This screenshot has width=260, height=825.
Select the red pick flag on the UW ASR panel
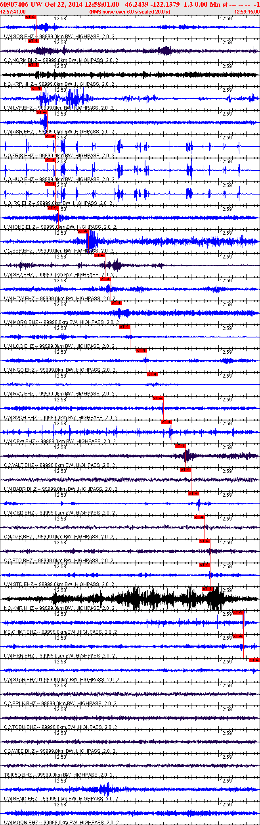pyautogui.click(x=42, y=112)
